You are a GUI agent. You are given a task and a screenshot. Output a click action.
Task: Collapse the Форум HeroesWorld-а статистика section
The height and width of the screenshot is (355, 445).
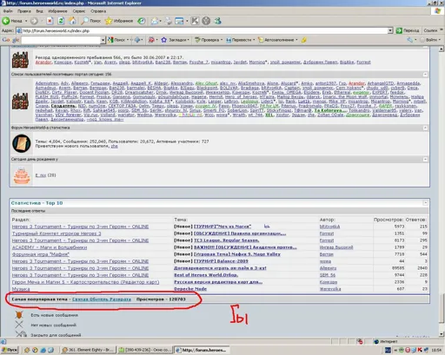(425, 128)
